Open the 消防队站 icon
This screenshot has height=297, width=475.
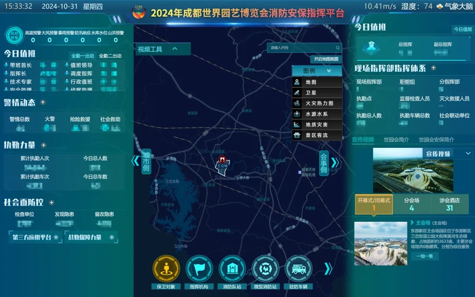click(x=232, y=268)
